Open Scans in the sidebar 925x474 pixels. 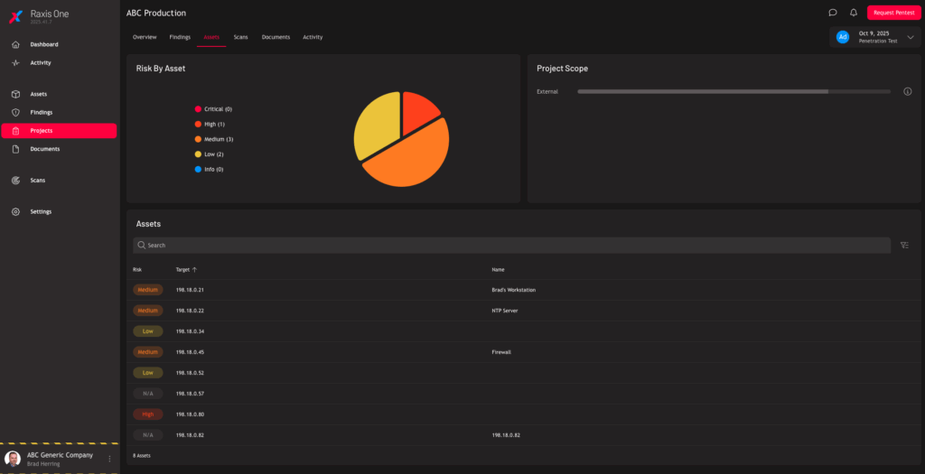tap(37, 181)
